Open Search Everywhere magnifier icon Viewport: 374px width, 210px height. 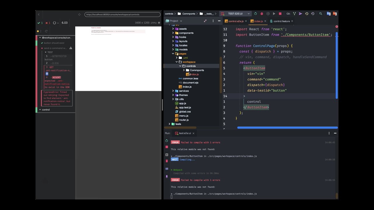321,14
